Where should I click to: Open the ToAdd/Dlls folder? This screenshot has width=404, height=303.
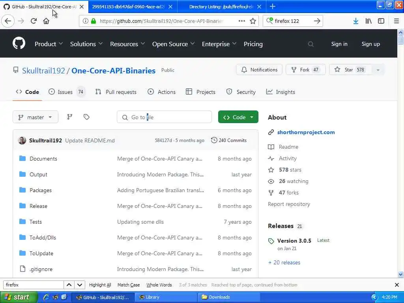tap(43, 238)
